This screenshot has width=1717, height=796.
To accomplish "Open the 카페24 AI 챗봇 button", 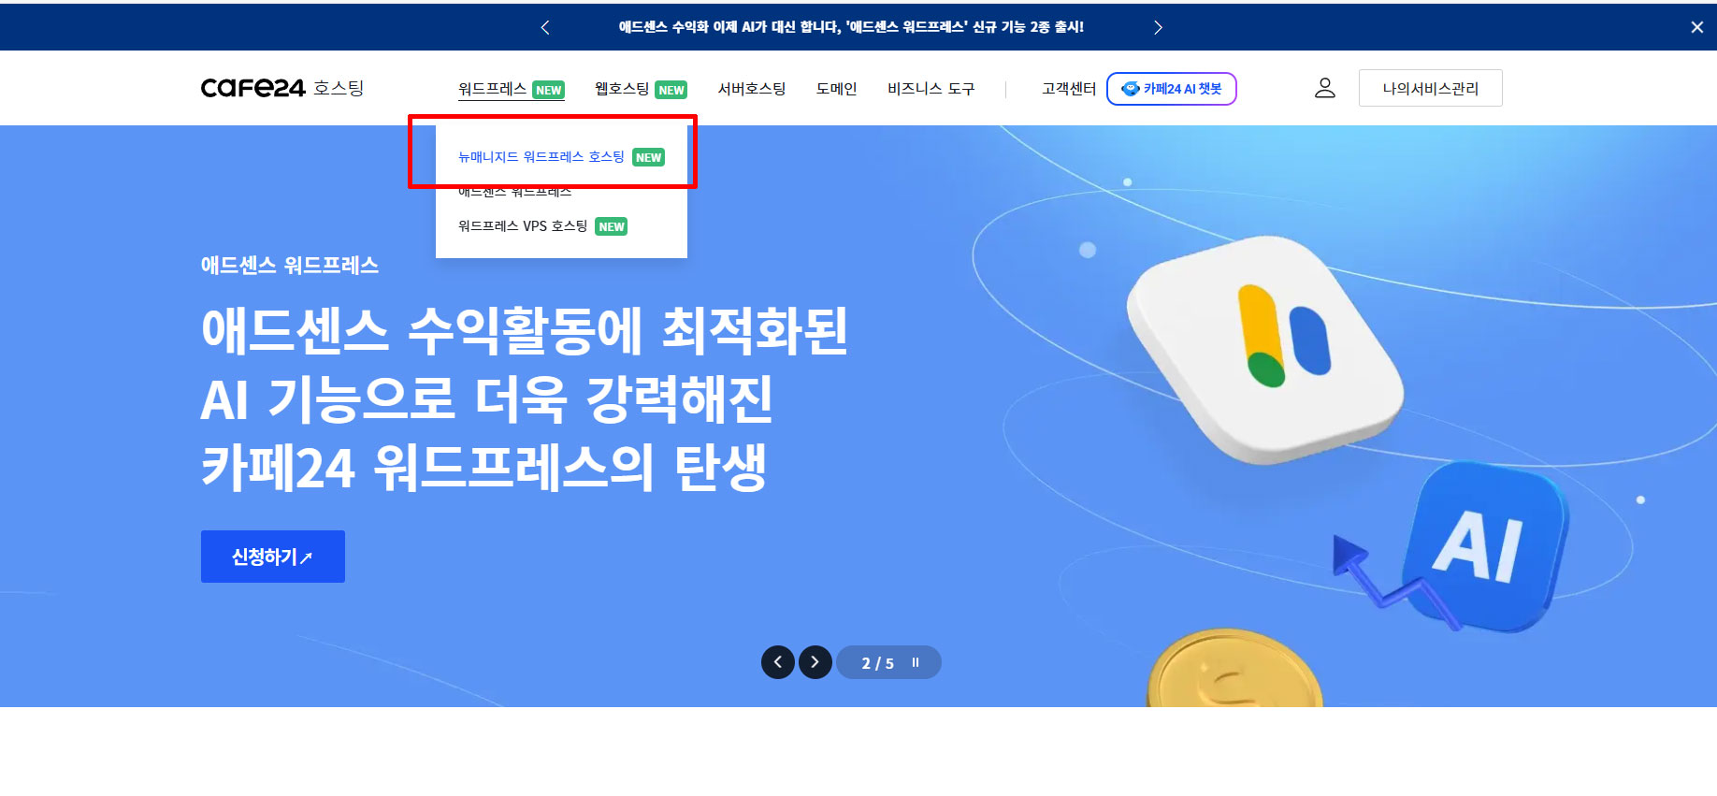I will (1172, 89).
